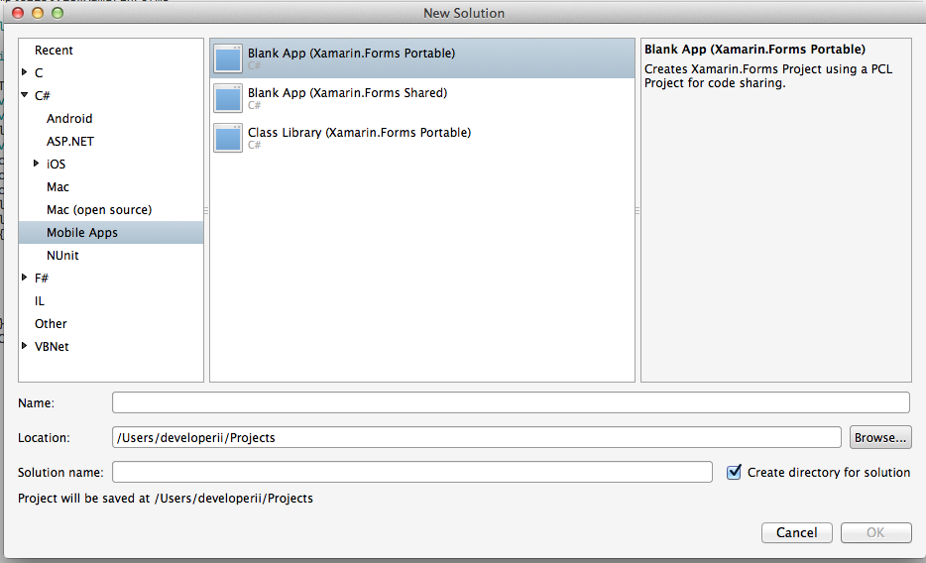Click the yellow minimize window button
Image resolution: width=926 pixels, height=563 pixels.
(x=38, y=13)
